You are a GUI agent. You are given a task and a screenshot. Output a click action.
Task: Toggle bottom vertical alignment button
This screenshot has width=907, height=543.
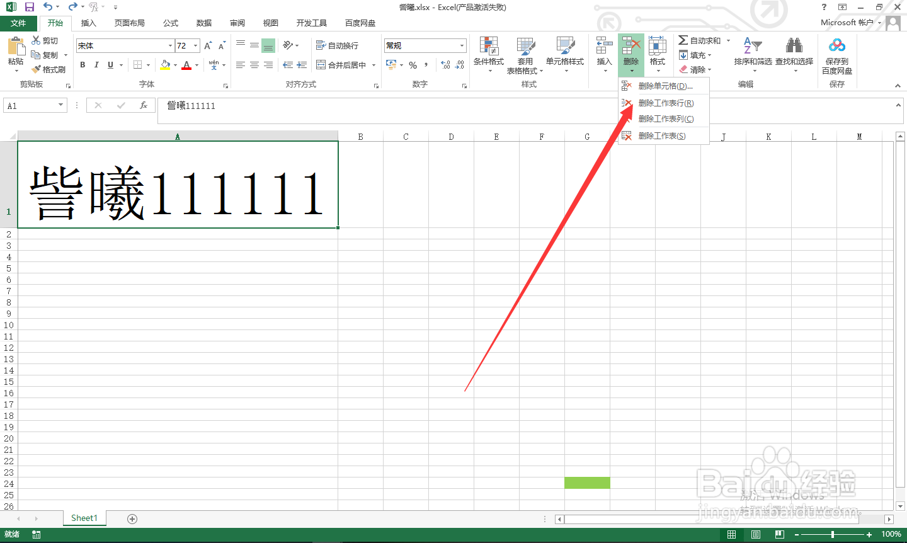coord(268,45)
